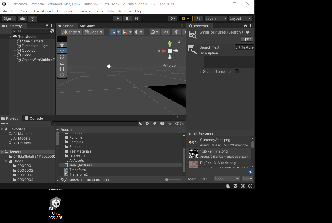Open Undo History icon
Viewport: 332px width, 223px height.
[x=172, y=18]
